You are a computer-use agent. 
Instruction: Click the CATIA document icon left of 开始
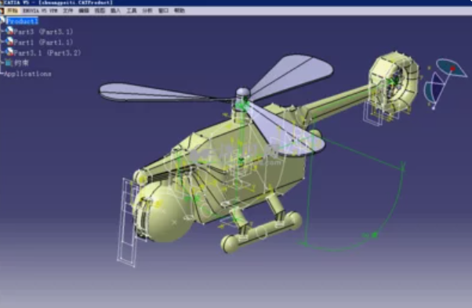pos(2,11)
